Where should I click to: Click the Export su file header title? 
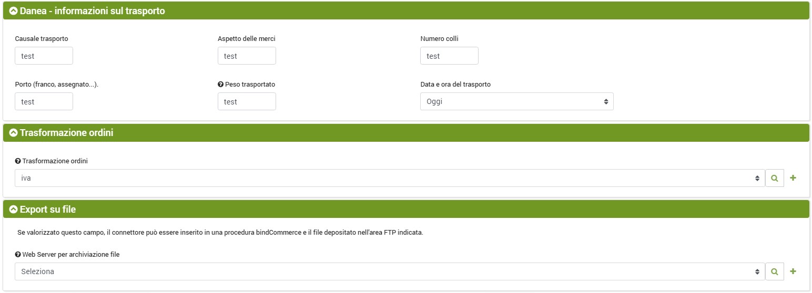(48, 210)
